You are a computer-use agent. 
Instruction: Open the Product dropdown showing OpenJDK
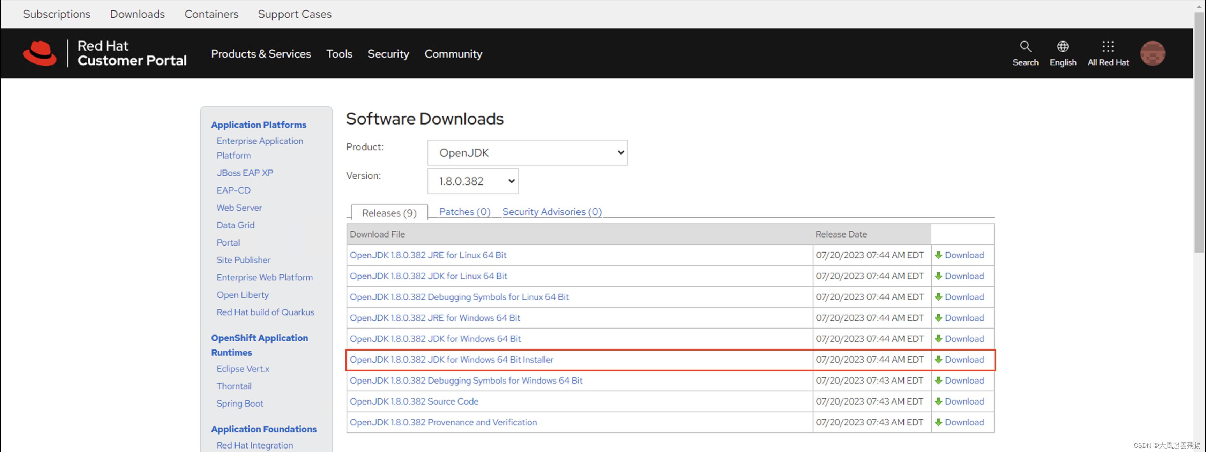pyautogui.click(x=527, y=152)
